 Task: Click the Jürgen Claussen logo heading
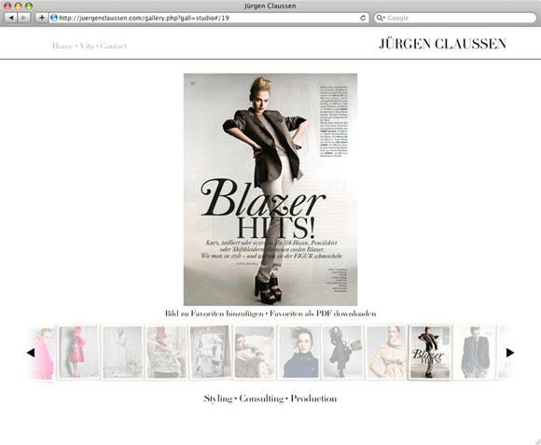coord(443,44)
